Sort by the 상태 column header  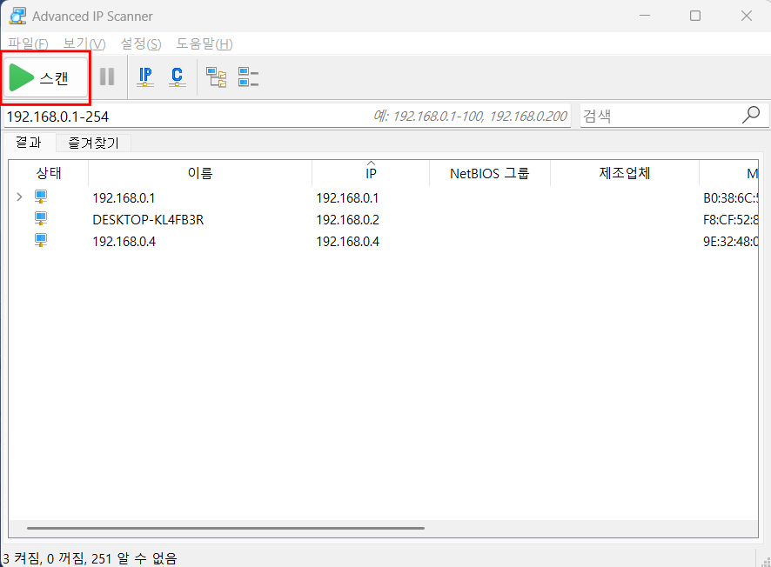pyautogui.click(x=49, y=173)
